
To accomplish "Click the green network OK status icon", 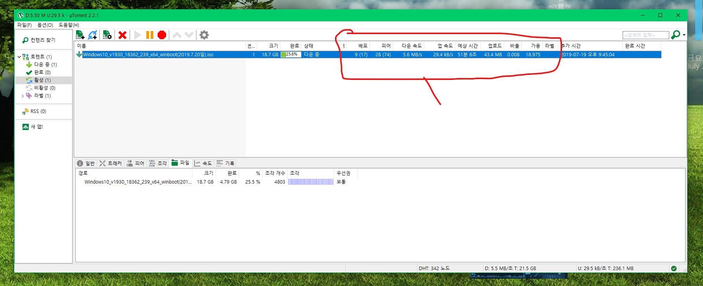I will click(x=674, y=268).
